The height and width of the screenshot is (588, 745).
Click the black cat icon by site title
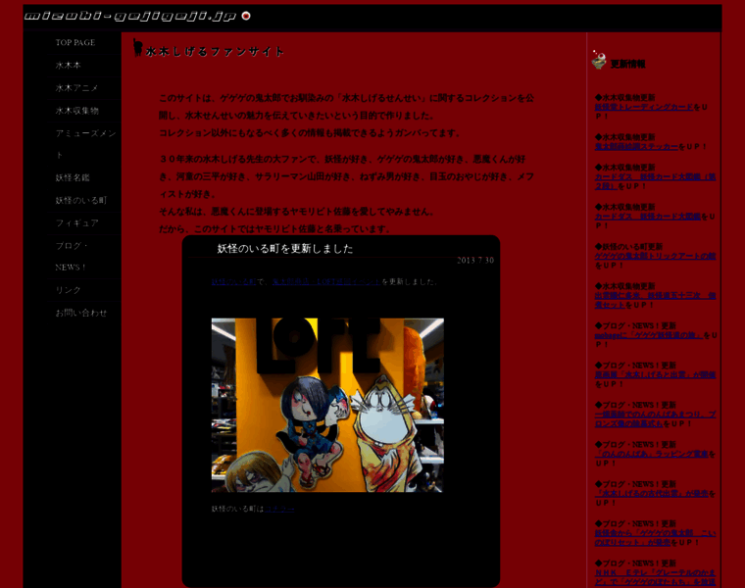pos(138,48)
